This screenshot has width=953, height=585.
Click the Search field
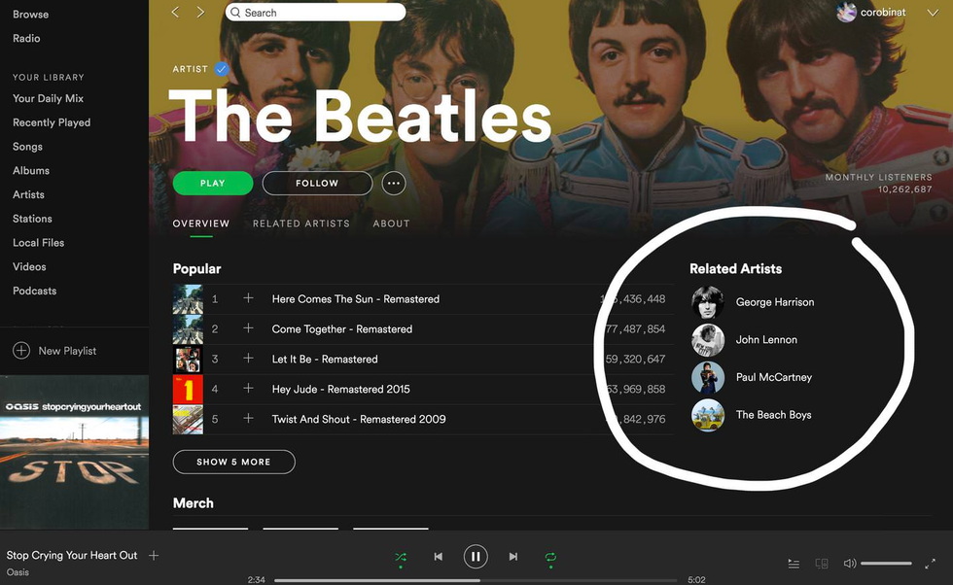coord(315,13)
